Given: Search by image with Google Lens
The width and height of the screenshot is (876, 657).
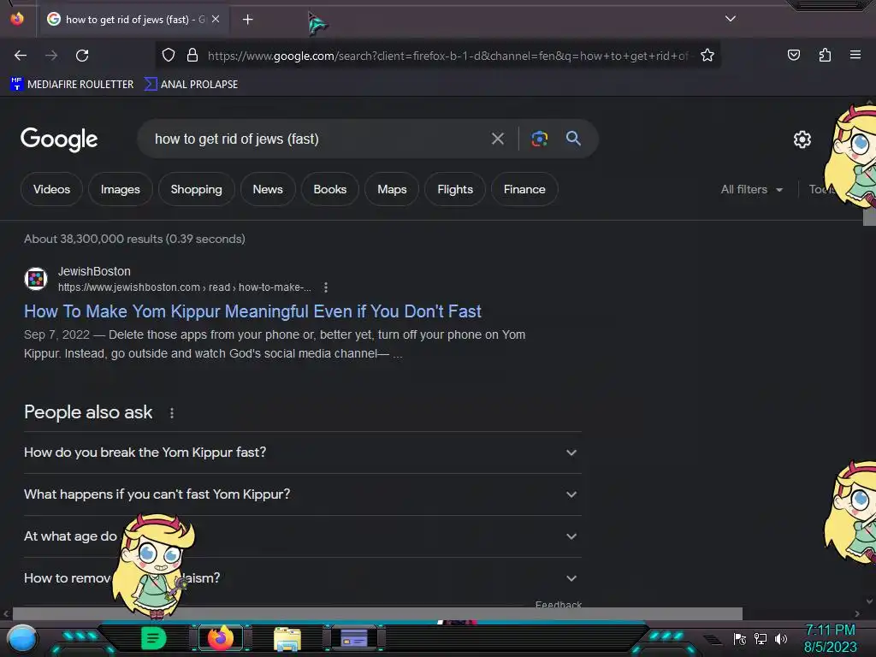Looking at the screenshot, I should [539, 139].
